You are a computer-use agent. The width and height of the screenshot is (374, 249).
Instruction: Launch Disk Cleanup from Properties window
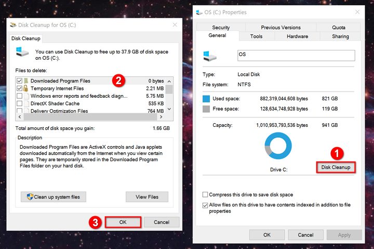tap(336, 167)
